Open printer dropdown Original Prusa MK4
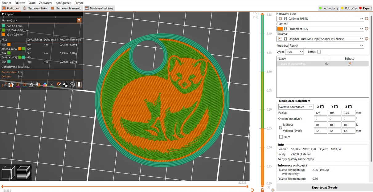 pyautogui.click(x=320, y=39)
